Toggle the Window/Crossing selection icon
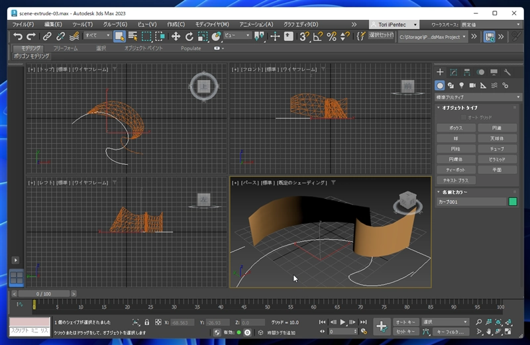Image resolution: width=530 pixels, height=345 pixels. [160, 36]
